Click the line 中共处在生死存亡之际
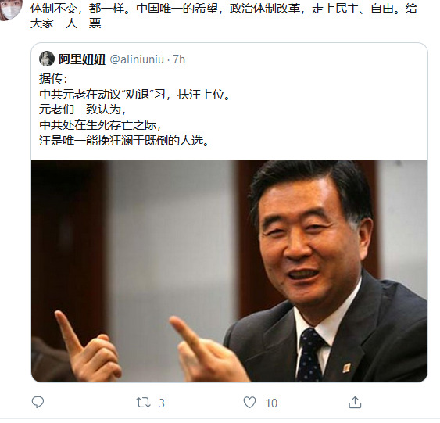Image resolution: width=440 pixels, height=423 pixels. (100, 124)
